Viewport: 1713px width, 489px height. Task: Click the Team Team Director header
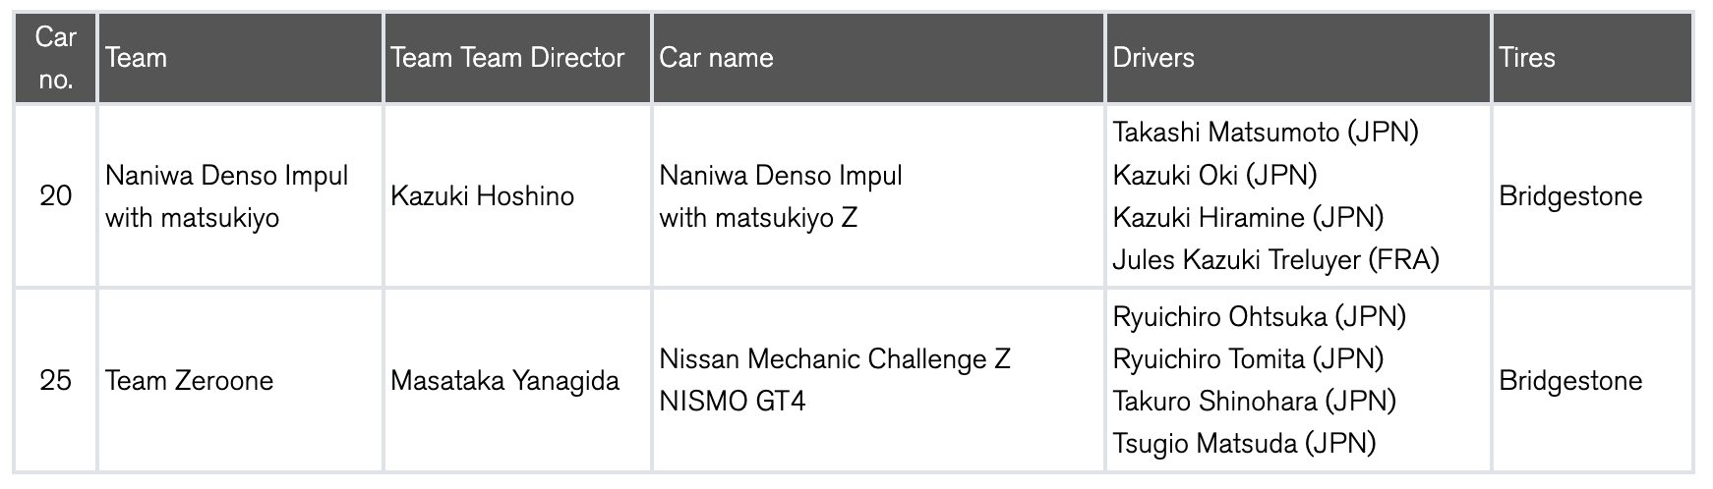507,58
